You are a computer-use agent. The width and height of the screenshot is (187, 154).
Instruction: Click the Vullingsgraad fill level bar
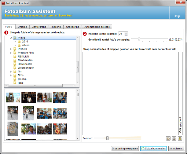coord(180,94)
